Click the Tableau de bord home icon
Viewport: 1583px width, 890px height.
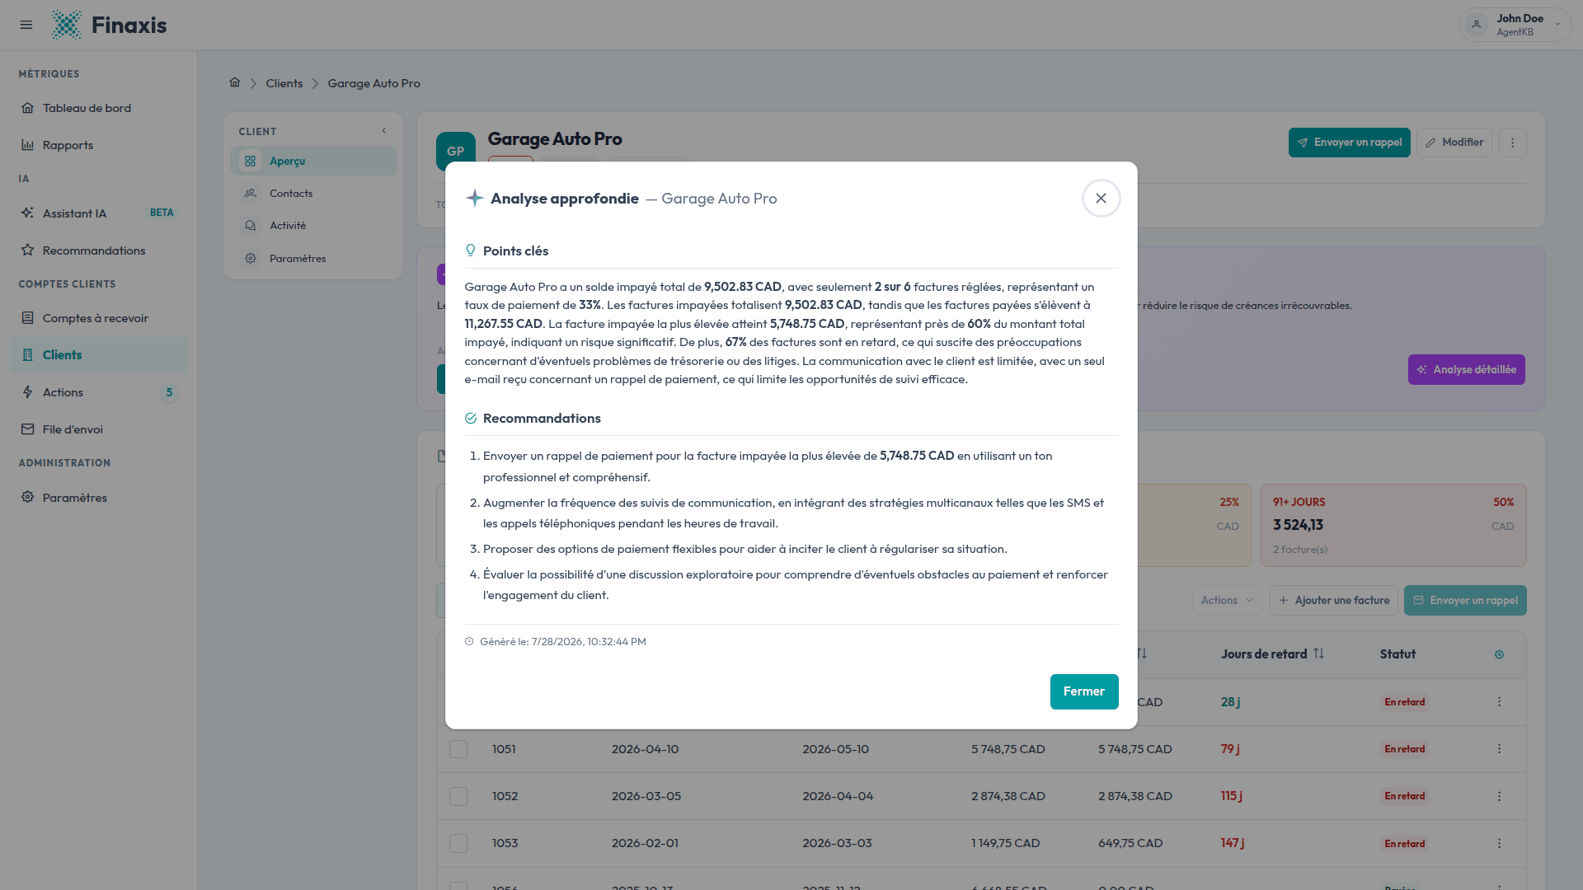click(x=27, y=108)
